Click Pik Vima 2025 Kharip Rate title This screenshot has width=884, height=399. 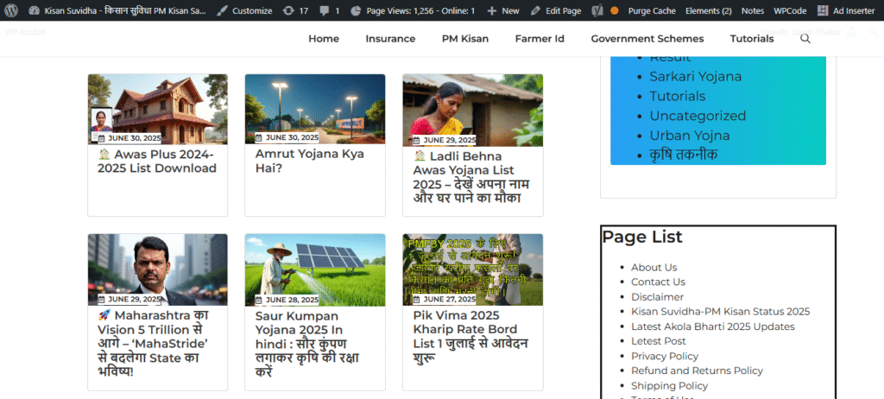pyautogui.click(x=470, y=336)
